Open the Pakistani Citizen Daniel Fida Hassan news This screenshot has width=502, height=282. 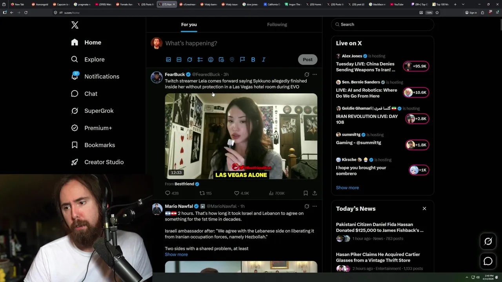tap(380, 228)
